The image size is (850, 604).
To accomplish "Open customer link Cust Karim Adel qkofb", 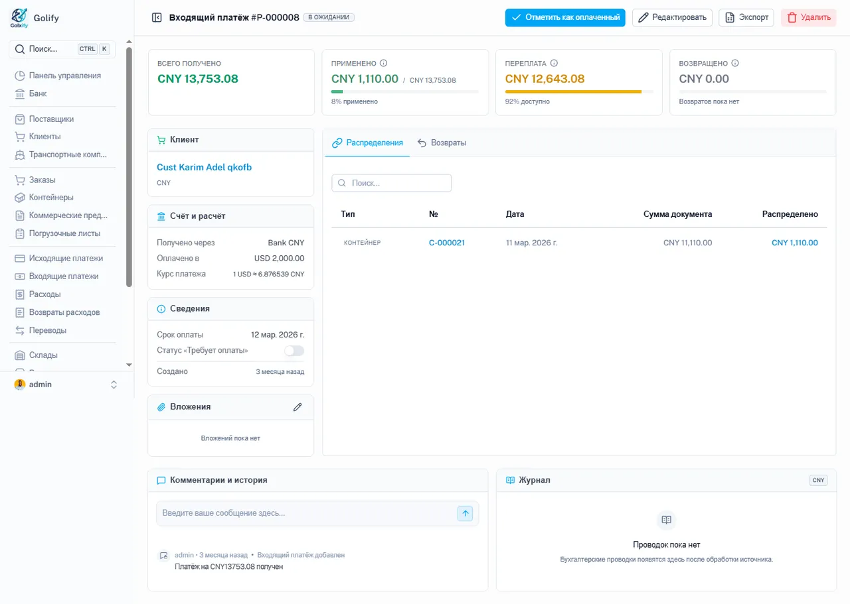I will click(x=205, y=167).
